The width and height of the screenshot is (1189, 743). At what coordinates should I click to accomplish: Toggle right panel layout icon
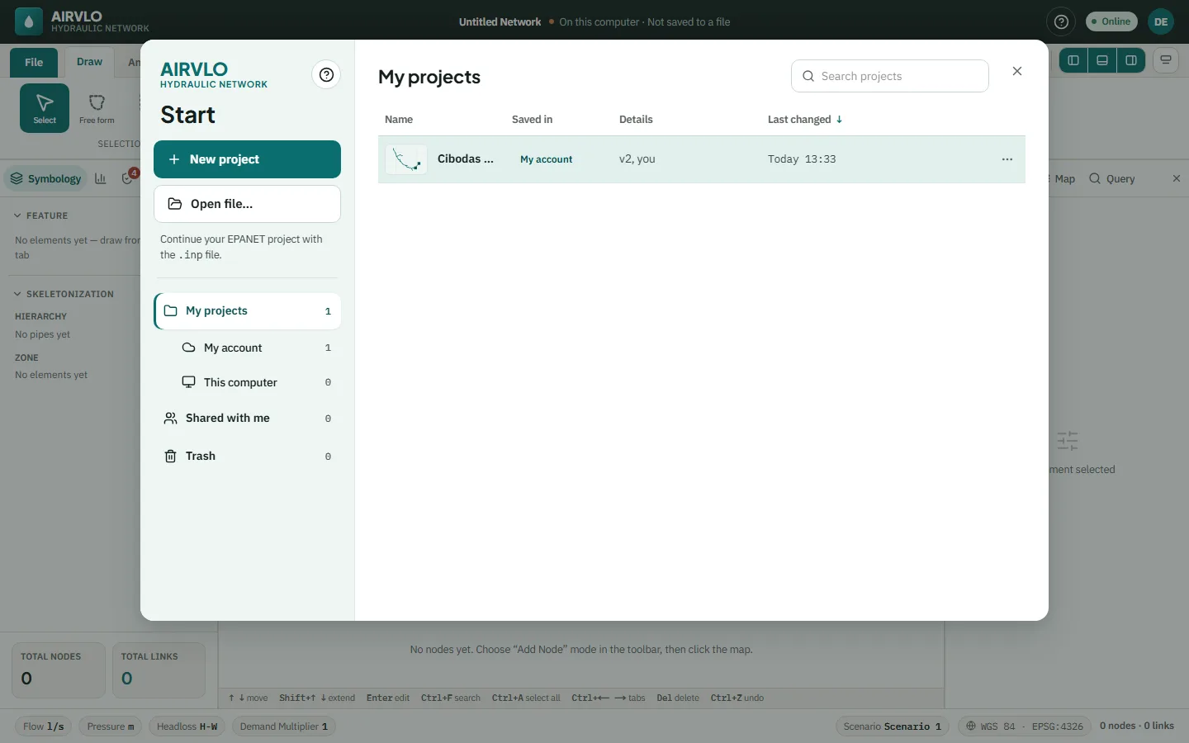tap(1131, 60)
